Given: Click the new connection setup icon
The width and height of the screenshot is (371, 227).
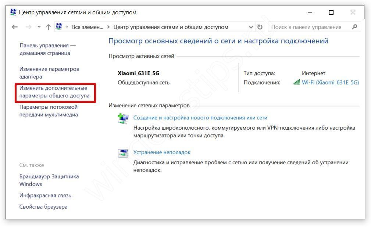Looking at the screenshot, I should (x=123, y=119).
